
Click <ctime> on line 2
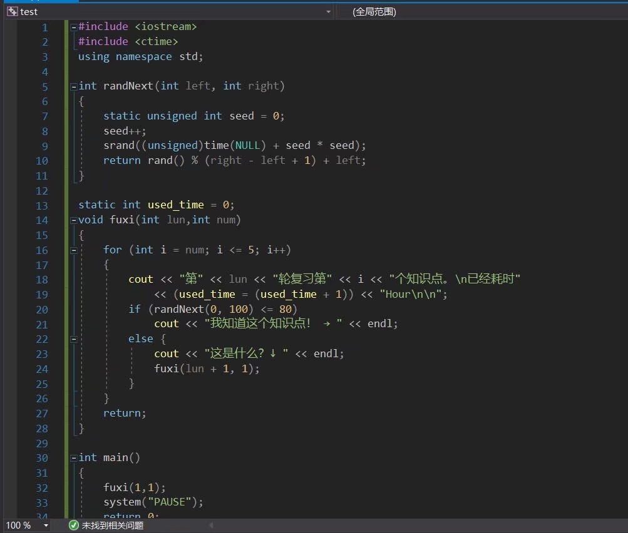pyautogui.click(x=156, y=42)
